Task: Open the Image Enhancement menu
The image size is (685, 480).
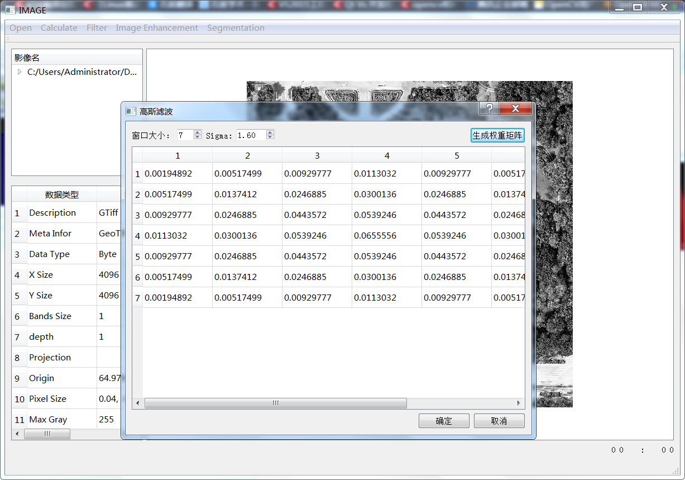Action: (x=157, y=27)
